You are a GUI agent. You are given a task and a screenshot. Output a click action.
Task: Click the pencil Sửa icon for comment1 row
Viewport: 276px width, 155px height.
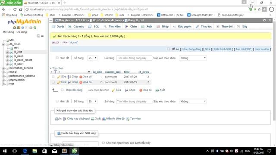click(x=59, y=77)
